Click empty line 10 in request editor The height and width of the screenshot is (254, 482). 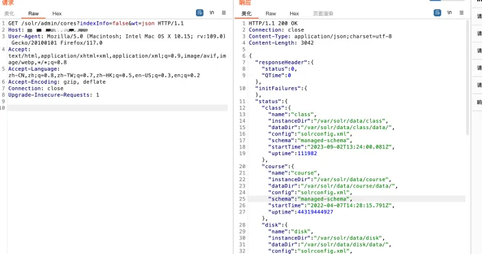click(x=117, y=108)
